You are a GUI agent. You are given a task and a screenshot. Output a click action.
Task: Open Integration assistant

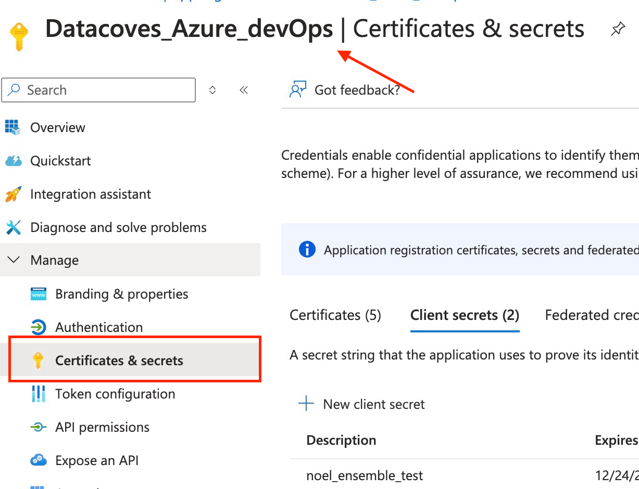tap(91, 194)
